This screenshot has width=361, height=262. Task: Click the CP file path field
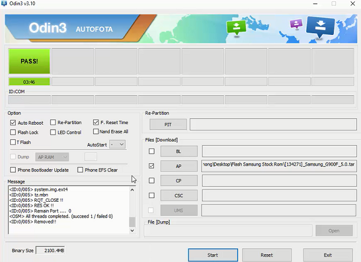(x=279, y=181)
